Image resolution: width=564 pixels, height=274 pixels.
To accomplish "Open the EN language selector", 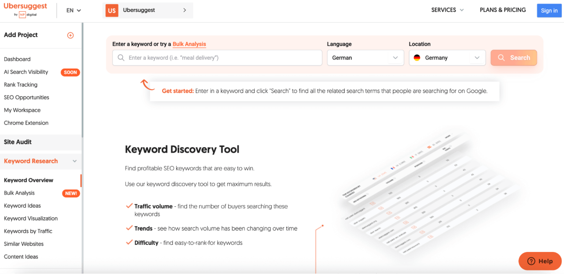I will coord(74,10).
